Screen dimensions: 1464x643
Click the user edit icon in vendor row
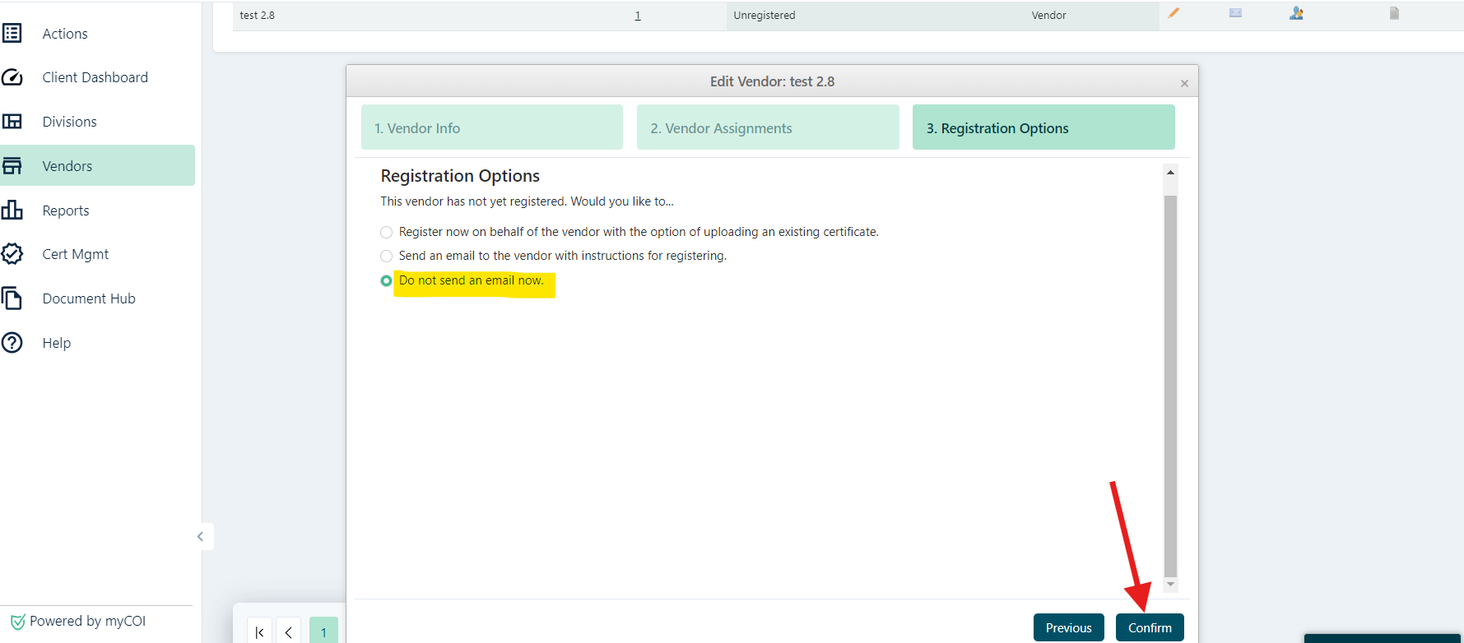1296,13
